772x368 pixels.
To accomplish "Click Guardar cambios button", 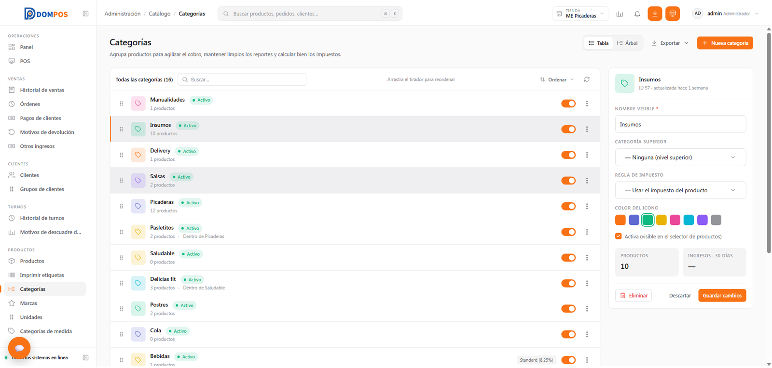I will [722, 295].
